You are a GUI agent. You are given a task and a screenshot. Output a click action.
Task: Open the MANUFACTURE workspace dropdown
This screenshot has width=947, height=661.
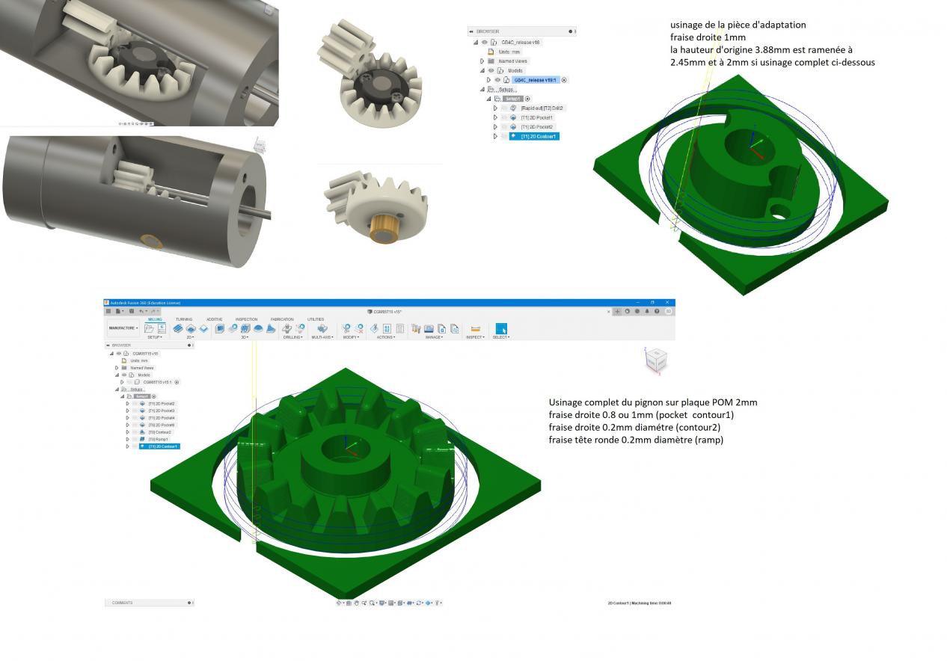(x=123, y=328)
